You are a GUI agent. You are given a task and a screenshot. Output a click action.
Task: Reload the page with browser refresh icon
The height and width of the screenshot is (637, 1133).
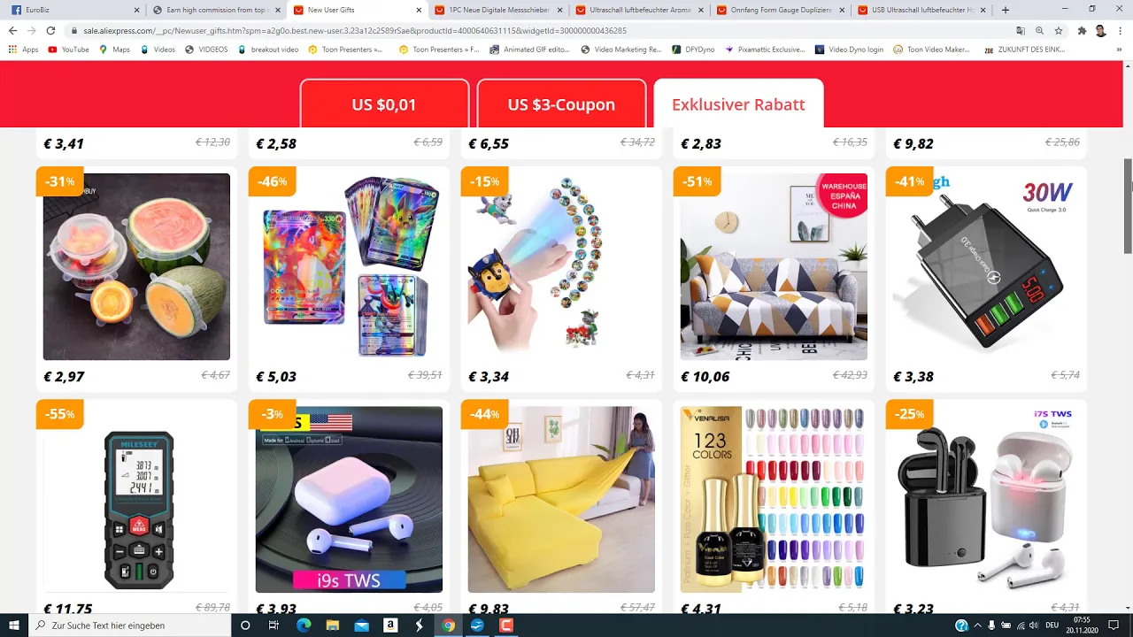pos(51,30)
